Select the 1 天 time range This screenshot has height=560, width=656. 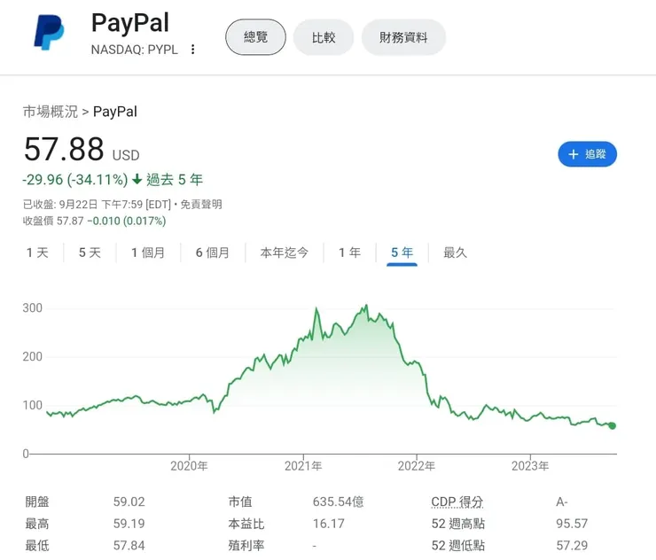coord(37,253)
